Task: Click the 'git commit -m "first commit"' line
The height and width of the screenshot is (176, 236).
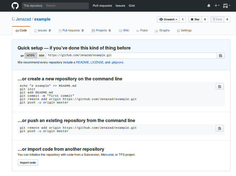Action: pyautogui.click(x=47, y=96)
